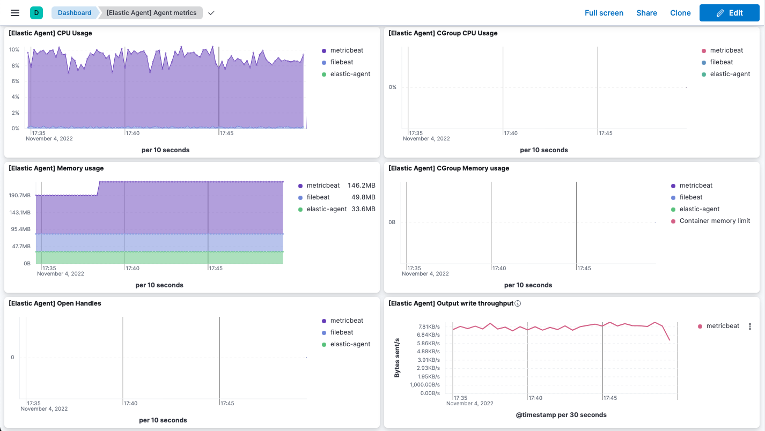Click the green "D" space avatar icon

click(x=35, y=12)
